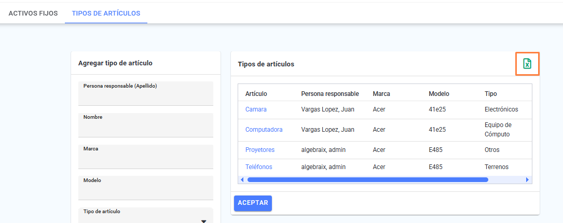Click the Persona responsable column header
563x223 pixels.
pos(330,94)
